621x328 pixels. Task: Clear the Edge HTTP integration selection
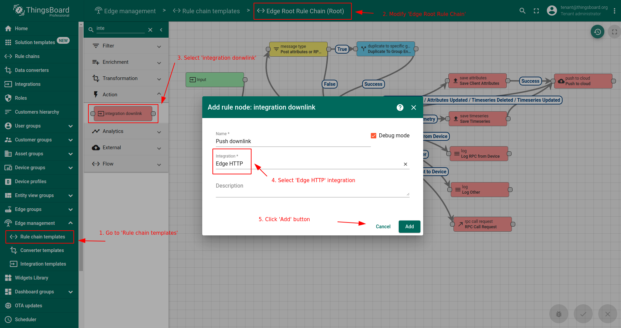pyautogui.click(x=406, y=164)
